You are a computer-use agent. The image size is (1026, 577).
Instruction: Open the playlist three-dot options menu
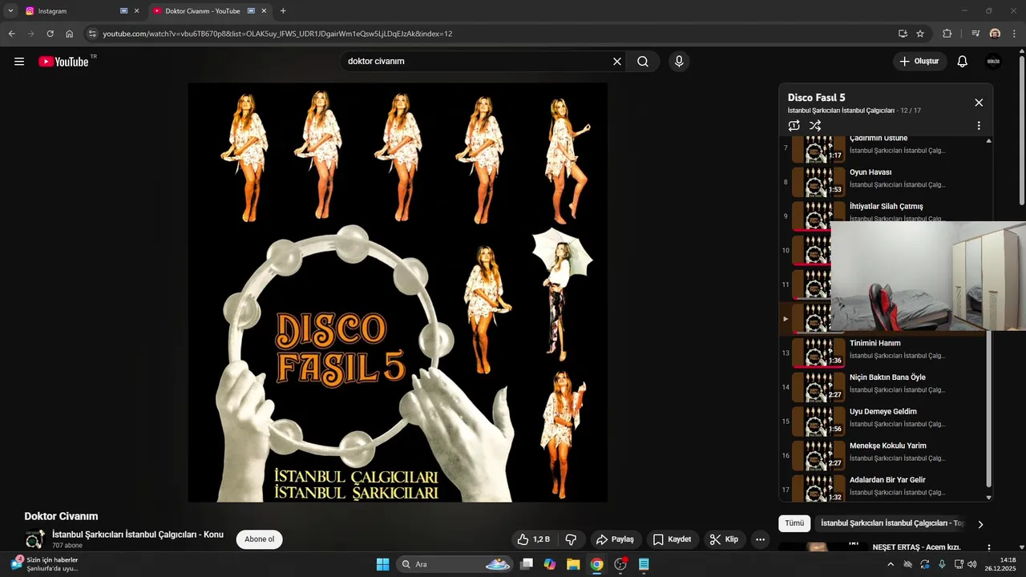point(978,126)
